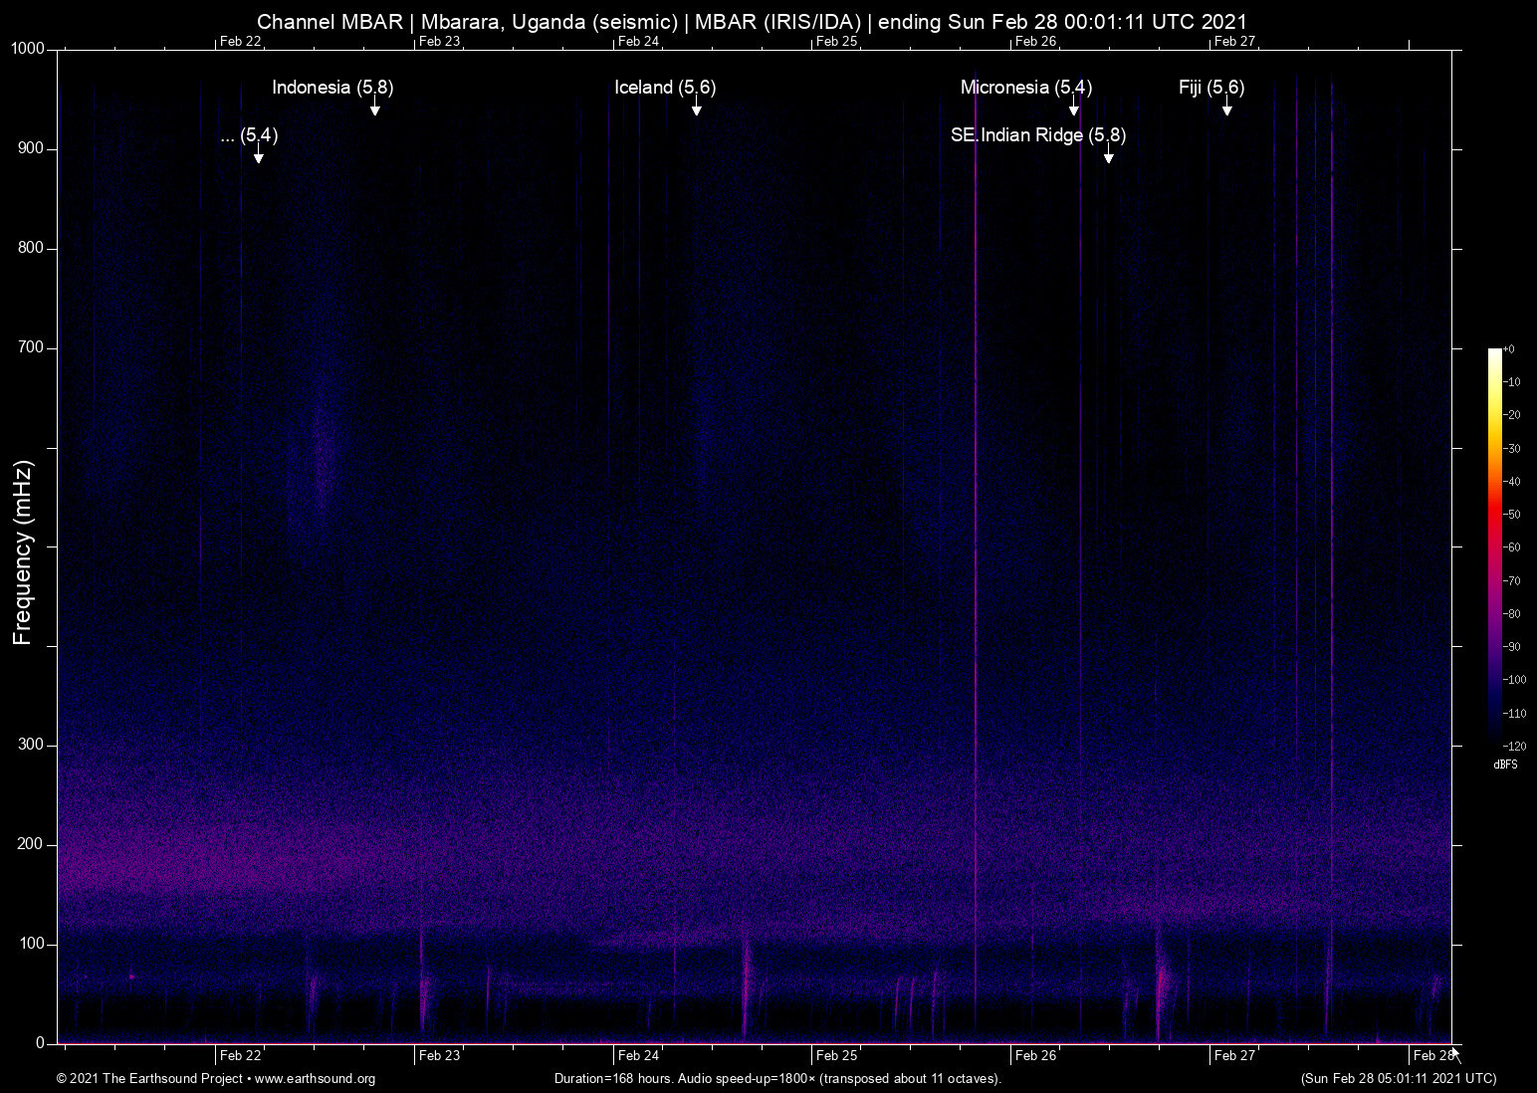Click the arrow below SE.Indian Ridge (5.8)
Viewport: 1537px width, 1093px height.
[1109, 157]
